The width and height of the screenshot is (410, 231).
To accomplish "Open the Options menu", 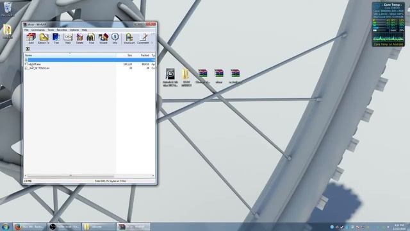I will coord(74,30).
